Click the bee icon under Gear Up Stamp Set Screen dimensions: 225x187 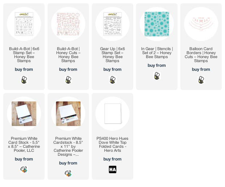click(112, 80)
